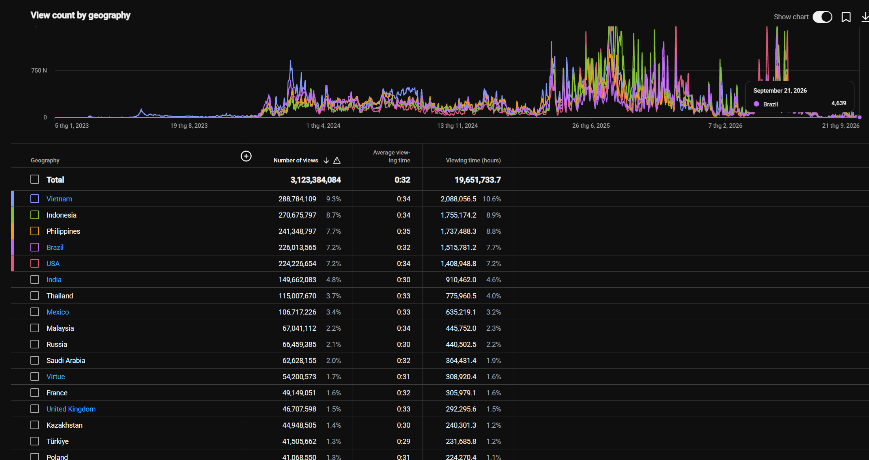869x460 pixels.
Task: Toggle the Indonesia row checkbox
Action: pos(35,215)
